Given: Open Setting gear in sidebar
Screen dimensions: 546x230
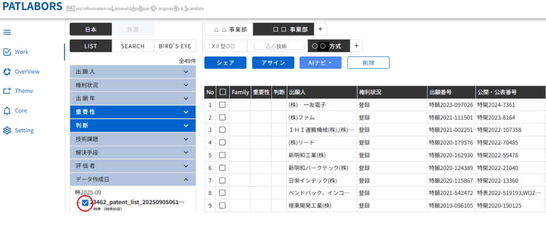Looking at the screenshot, I should tap(24, 130).
